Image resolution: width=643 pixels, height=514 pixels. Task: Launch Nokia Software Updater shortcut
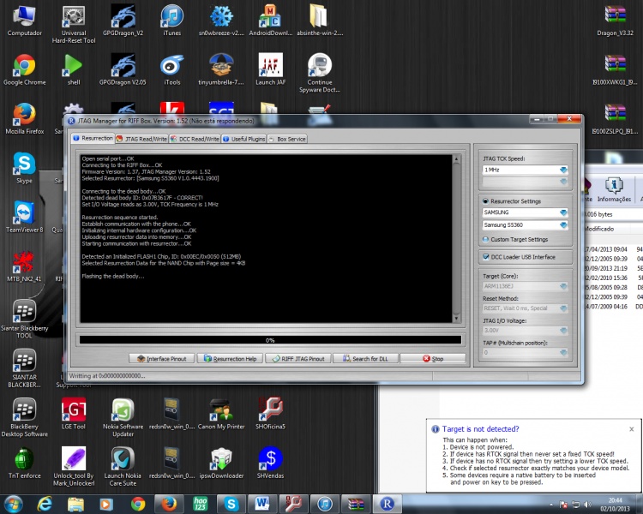123,417
